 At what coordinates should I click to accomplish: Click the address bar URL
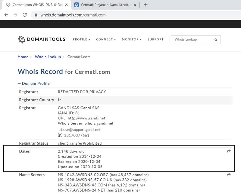pyautogui.click(x=73, y=15)
